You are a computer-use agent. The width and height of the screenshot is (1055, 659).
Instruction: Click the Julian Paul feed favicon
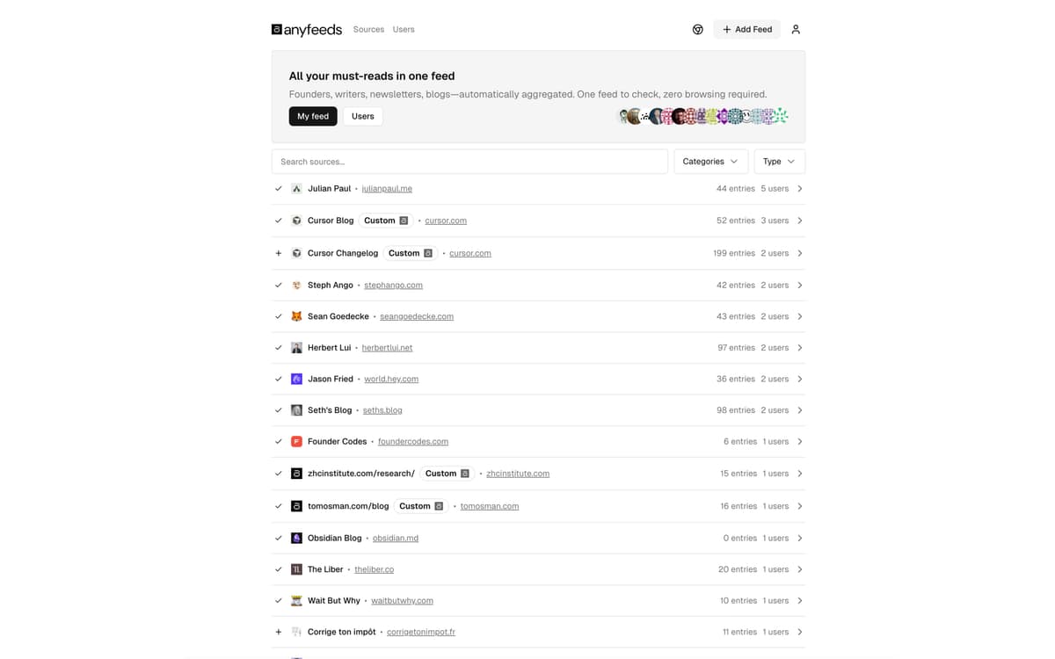point(296,188)
